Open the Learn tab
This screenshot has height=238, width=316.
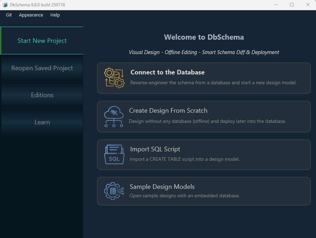tap(42, 122)
